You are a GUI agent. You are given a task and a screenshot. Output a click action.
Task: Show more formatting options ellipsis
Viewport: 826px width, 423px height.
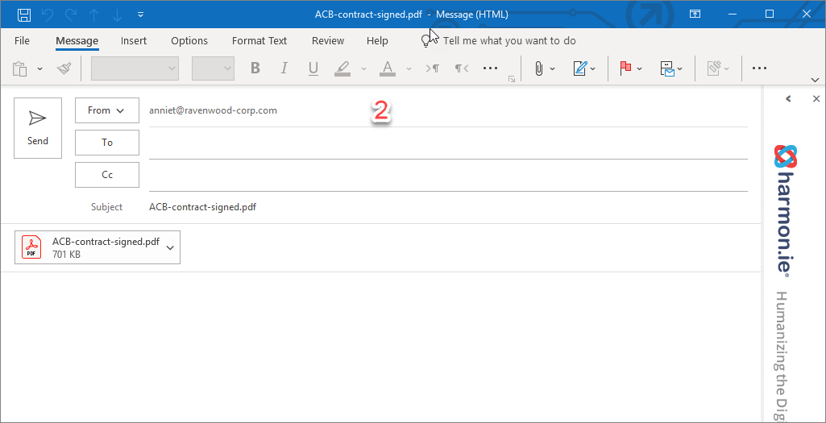point(491,68)
